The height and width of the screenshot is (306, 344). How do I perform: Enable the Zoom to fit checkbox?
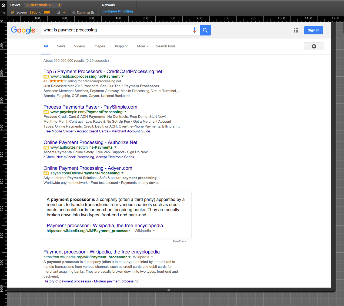74,12
